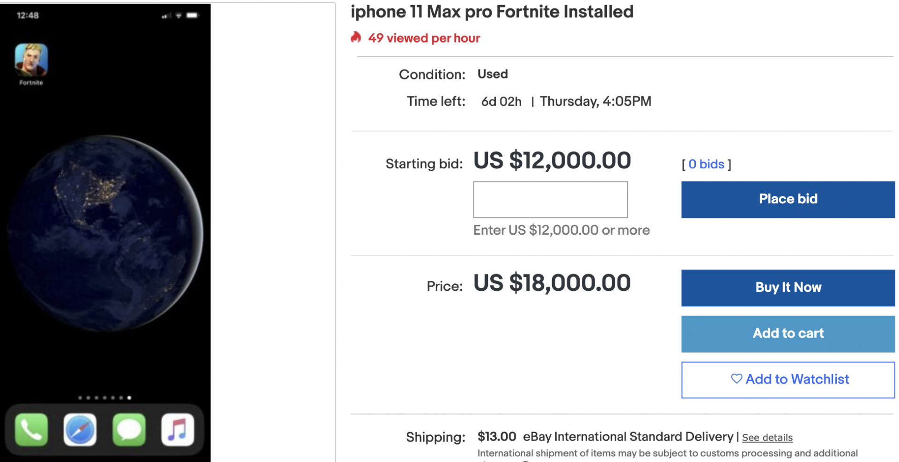Click the fire icon beside the views count
Viewport: 899px width, 462px height.
[x=356, y=37]
